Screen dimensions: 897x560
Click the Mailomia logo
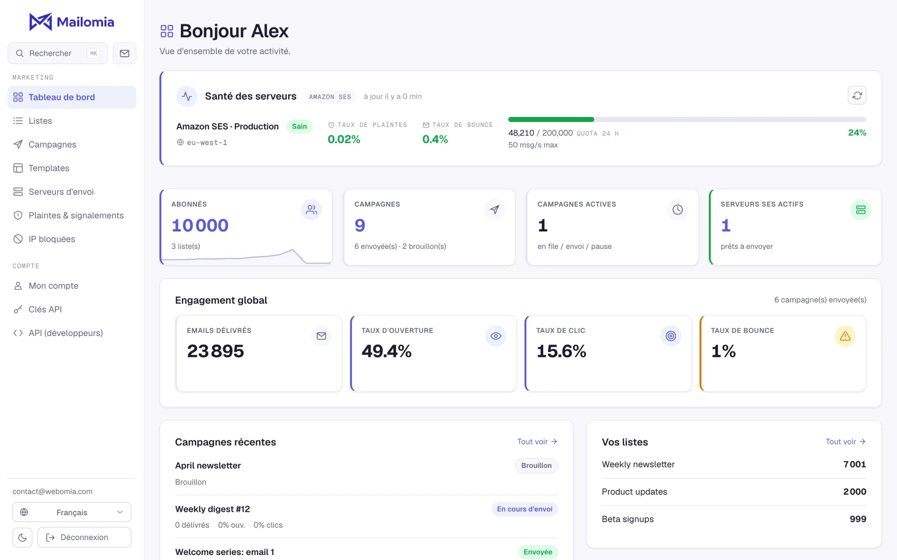point(72,22)
